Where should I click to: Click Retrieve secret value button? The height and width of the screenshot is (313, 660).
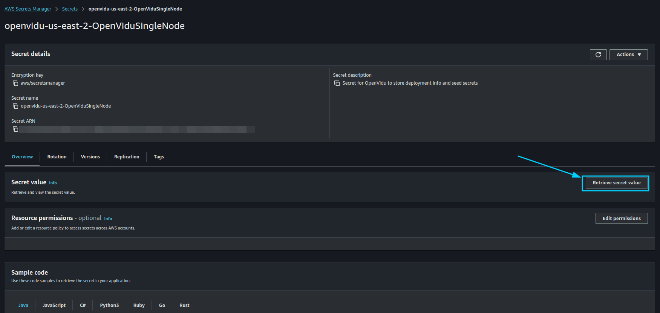pyautogui.click(x=616, y=183)
